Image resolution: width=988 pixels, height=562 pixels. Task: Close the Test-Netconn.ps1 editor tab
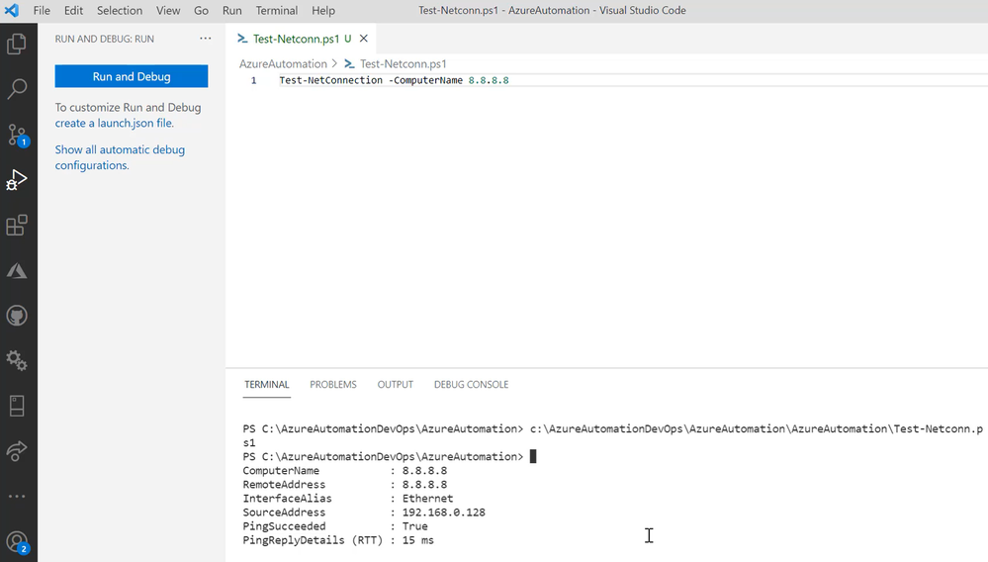(x=364, y=39)
